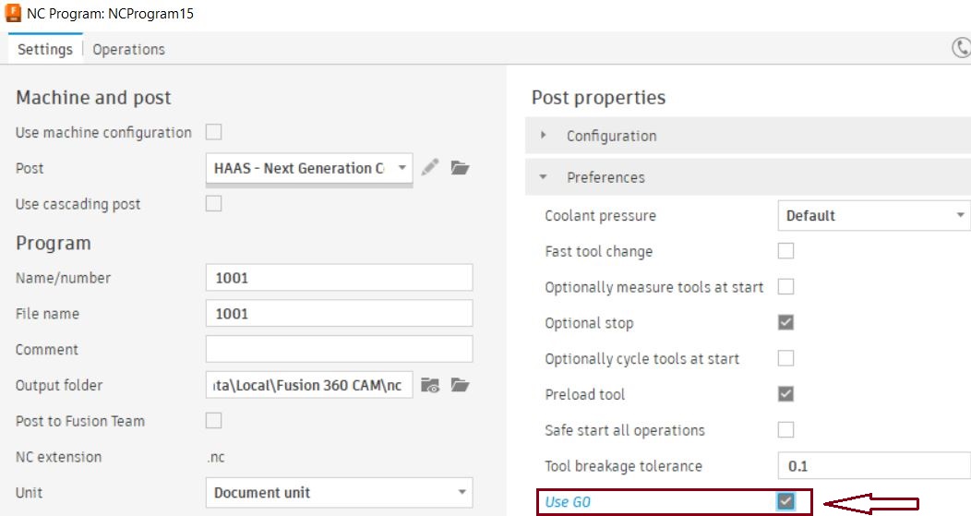Open the output folder location icon
Image resolution: width=971 pixels, height=516 pixels.
pyautogui.click(x=461, y=385)
